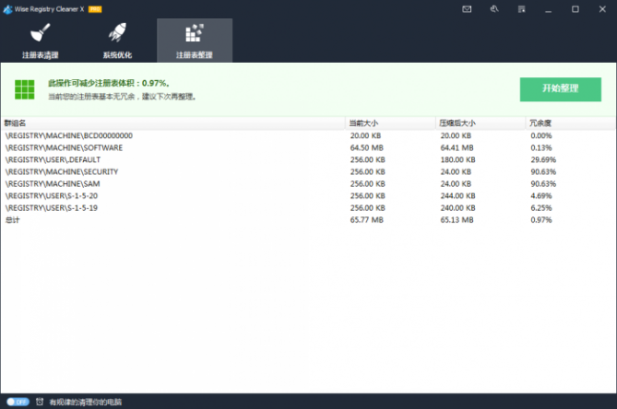Screen dimensions: 617x409
Task: Click the 6.25% redundancy value
Action: (541, 208)
